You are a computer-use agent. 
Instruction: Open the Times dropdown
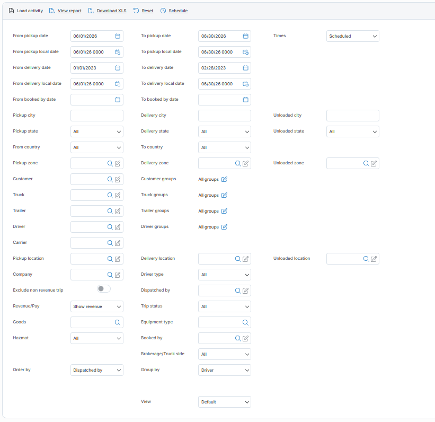352,36
